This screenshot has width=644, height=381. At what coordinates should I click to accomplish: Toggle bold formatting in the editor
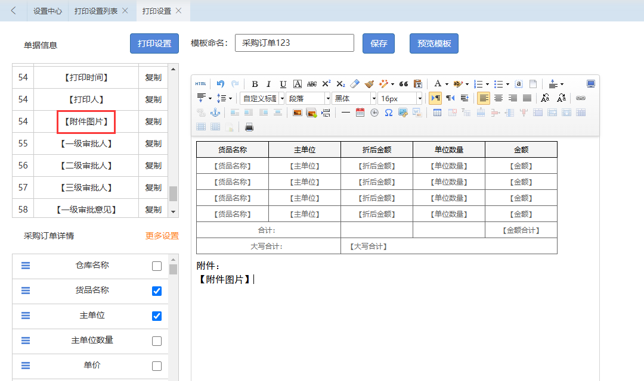[x=255, y=84]
